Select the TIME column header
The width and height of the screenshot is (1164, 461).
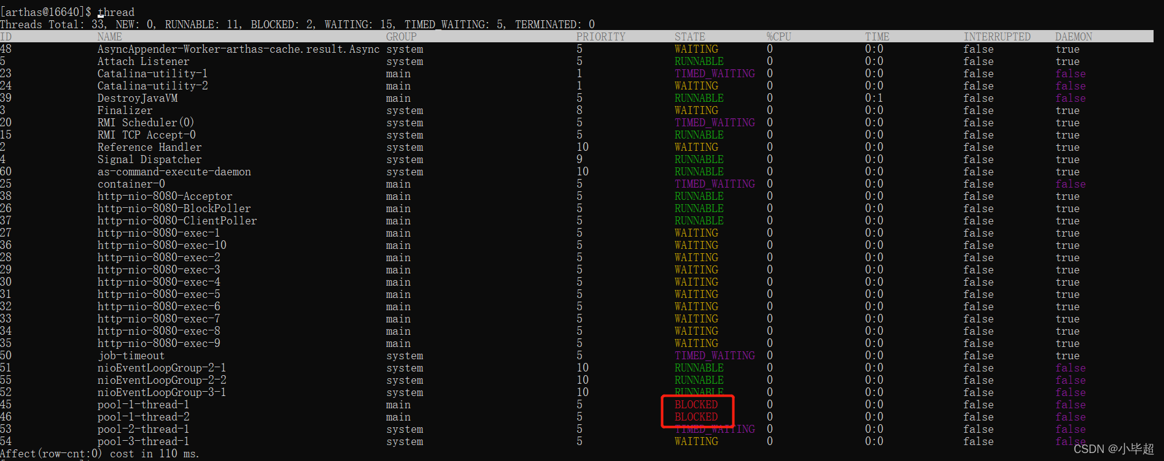[x=877, y=37]
